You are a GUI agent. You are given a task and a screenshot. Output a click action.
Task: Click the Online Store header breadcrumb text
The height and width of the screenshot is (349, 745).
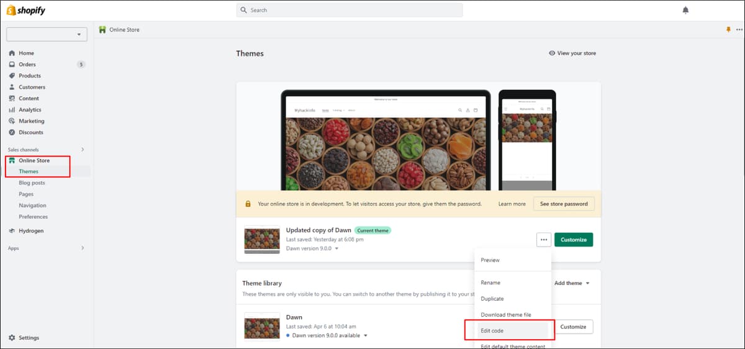[124, 30]
